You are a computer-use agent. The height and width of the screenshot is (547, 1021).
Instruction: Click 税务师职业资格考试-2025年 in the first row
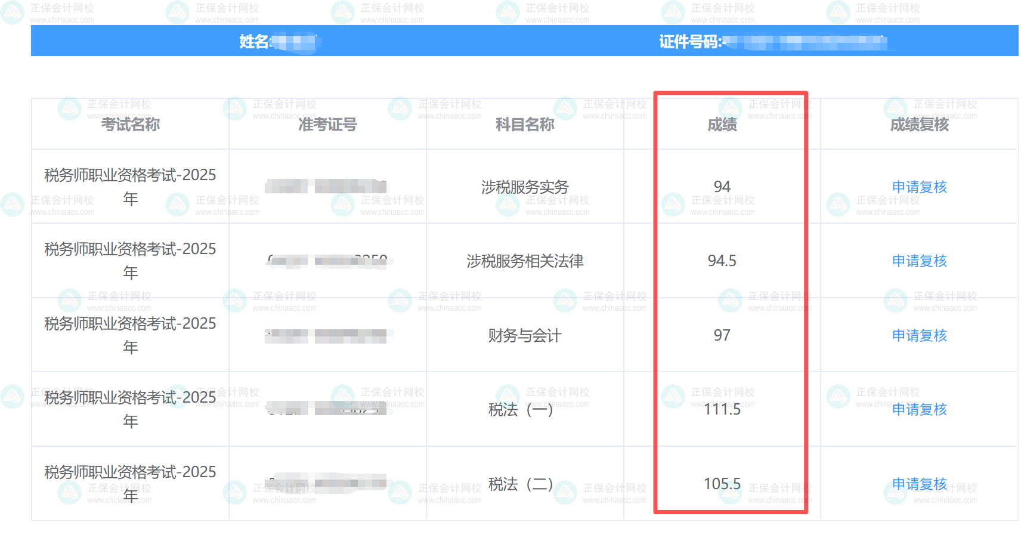(x=131, y=186)
